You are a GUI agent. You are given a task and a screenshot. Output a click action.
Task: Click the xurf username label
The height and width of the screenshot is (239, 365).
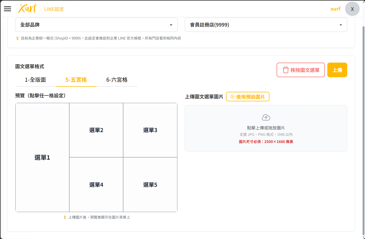(335, 9)
